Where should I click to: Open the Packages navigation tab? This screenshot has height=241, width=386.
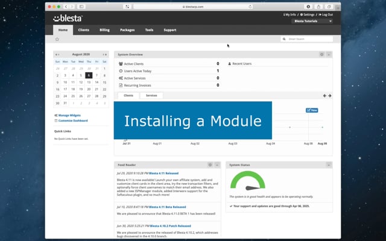[127, 30]
